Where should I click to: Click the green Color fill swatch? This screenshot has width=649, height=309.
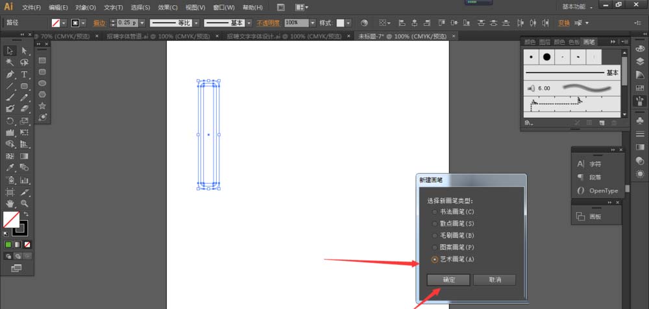[8, 245]
